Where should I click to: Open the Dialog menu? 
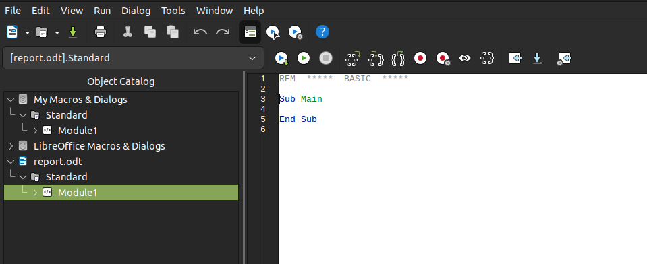point(136,11)
